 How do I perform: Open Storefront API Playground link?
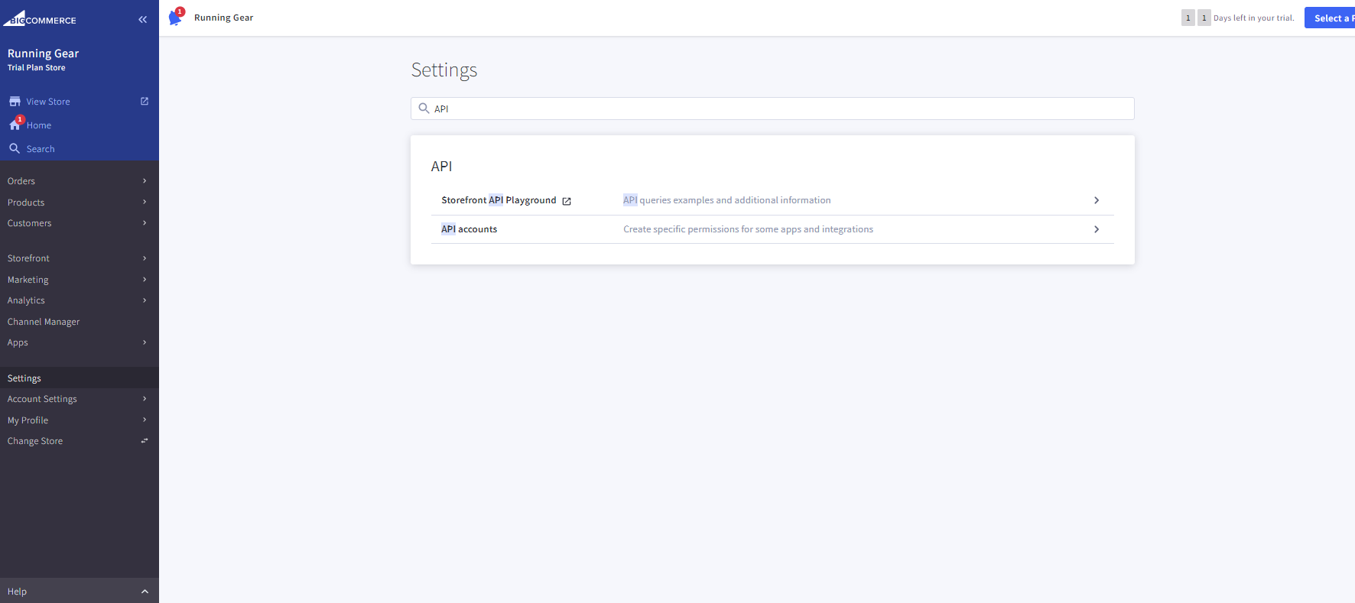coord(499,200)
